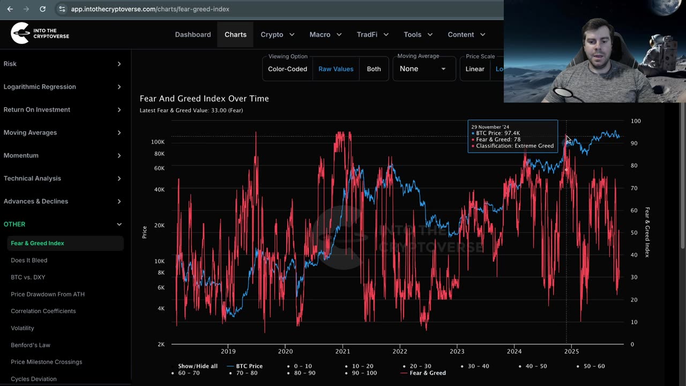Viewport: 686px width, 386px height.
Task: Open the Does It Bleed chart
Action: 29,261
